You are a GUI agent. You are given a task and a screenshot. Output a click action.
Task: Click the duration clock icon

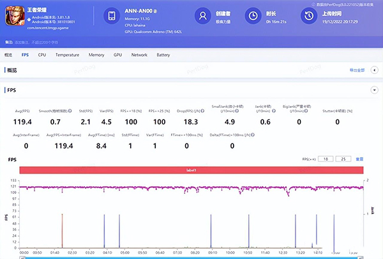(x=253, y=16)
